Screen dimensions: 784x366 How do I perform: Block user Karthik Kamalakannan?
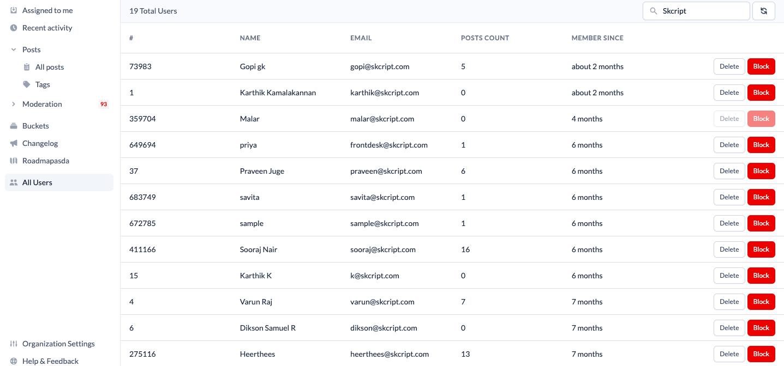[x=761, y=93]
